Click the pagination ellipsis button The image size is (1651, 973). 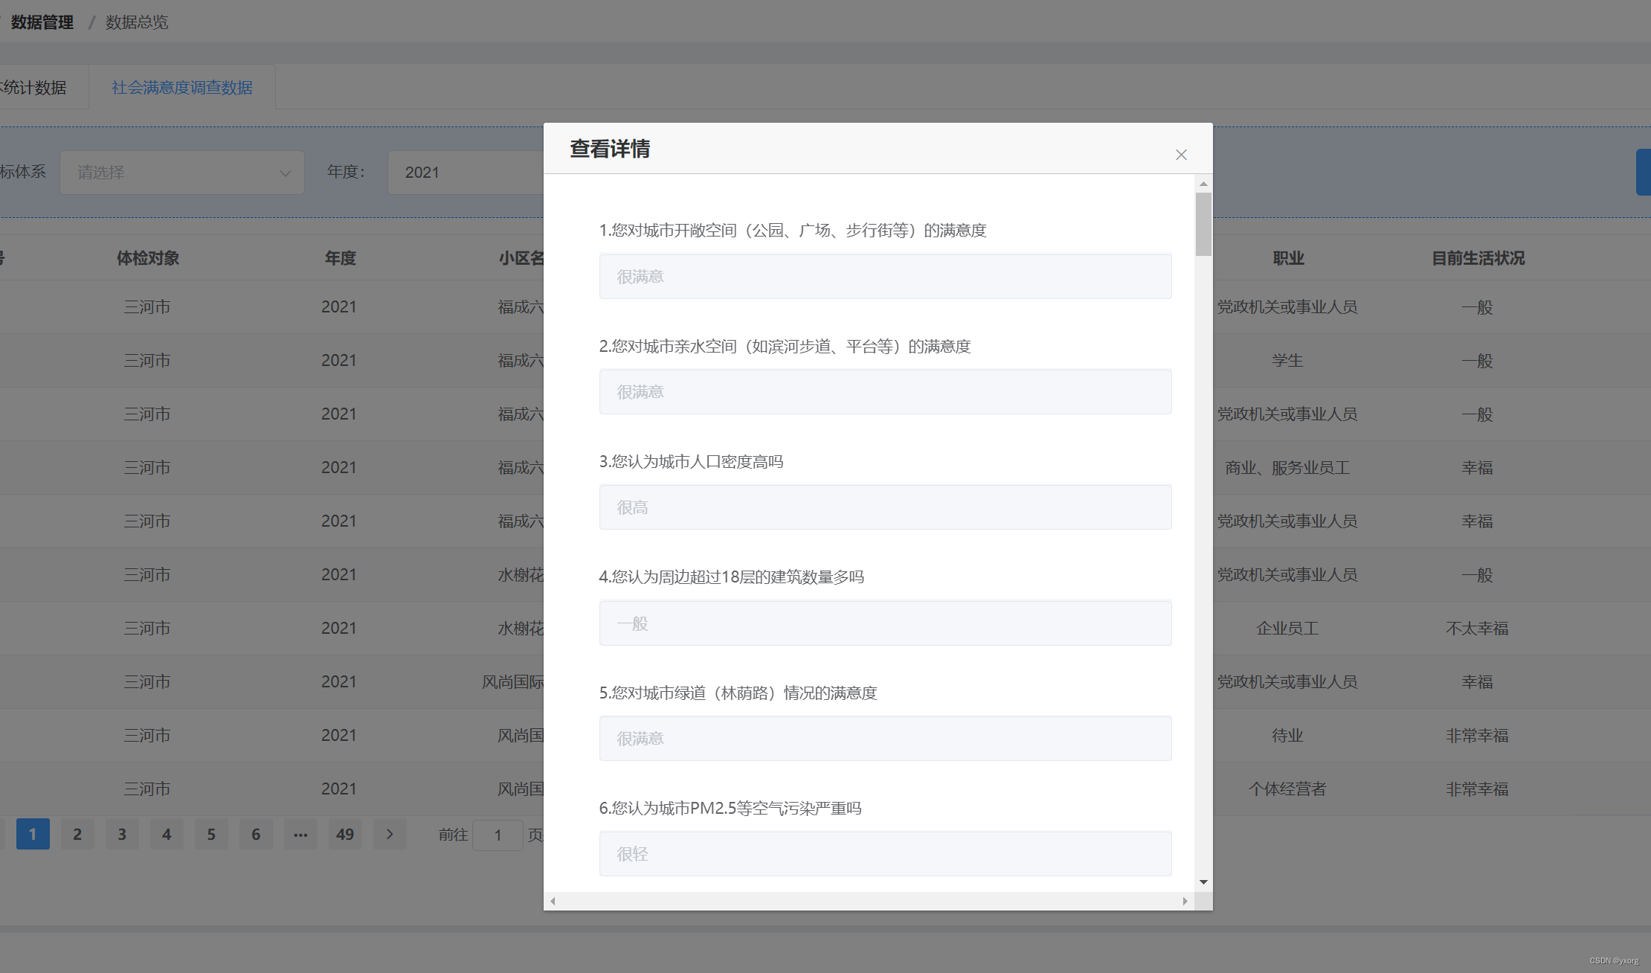(x=300, y=834)
